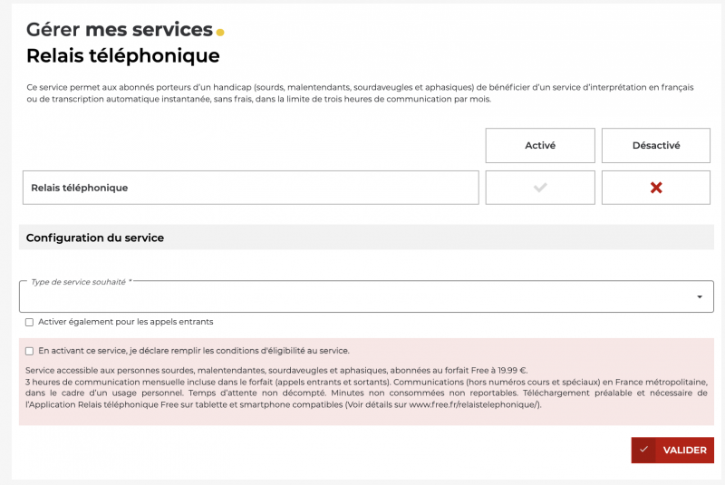
Task: Click the 'Activer également pour les appels entrants' label
Action: pyautogui.click(x=125, y=322)
